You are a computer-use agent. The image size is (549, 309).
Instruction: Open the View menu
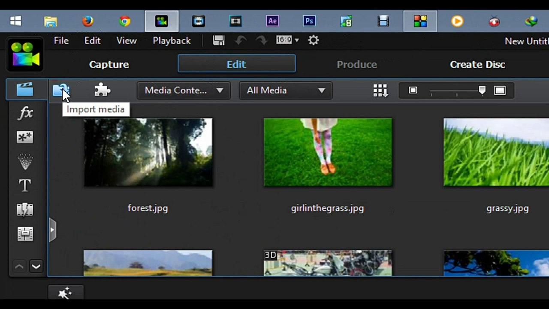tap(127, 41)
